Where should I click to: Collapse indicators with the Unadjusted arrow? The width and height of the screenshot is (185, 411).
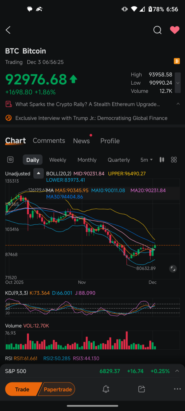[x=39, y=173]
